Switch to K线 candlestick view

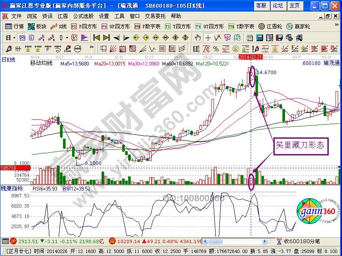point(60,26)
